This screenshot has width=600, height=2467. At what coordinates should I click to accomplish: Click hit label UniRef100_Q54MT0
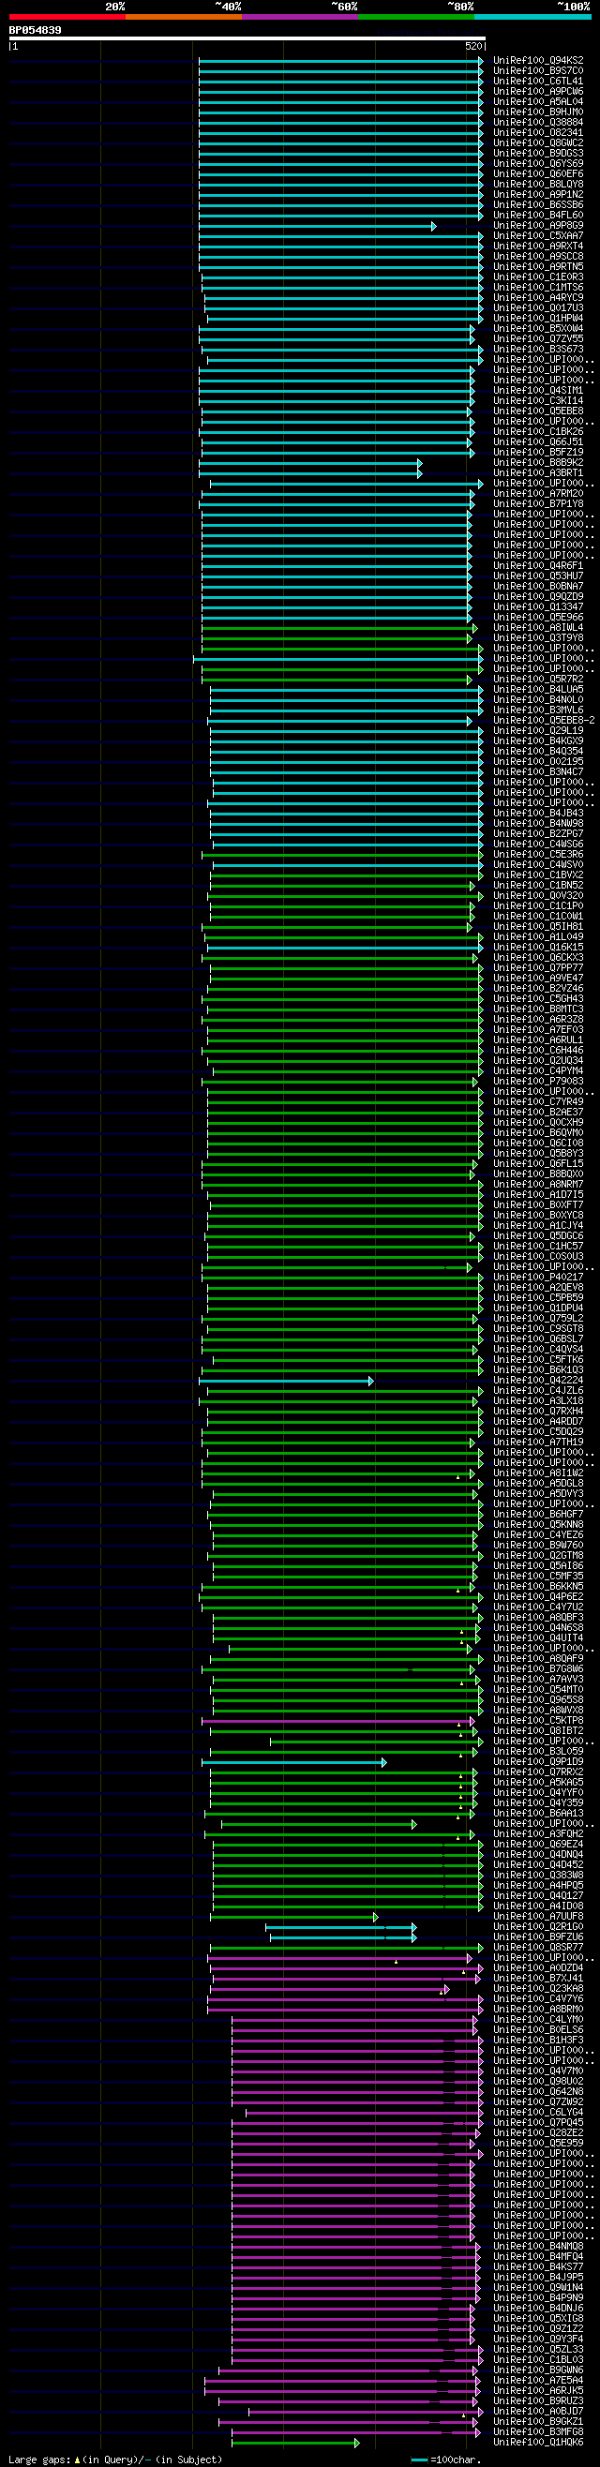[x=539, y=1689]
